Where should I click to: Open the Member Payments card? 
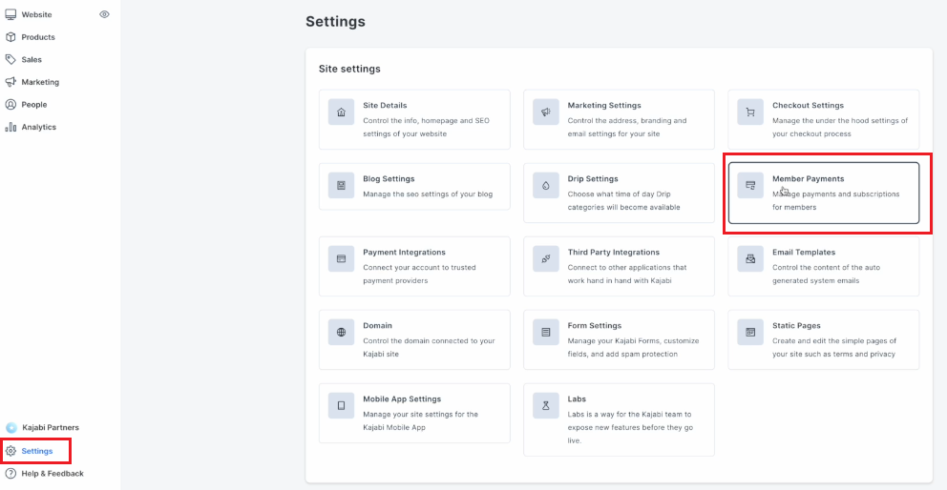pos(824,194)
